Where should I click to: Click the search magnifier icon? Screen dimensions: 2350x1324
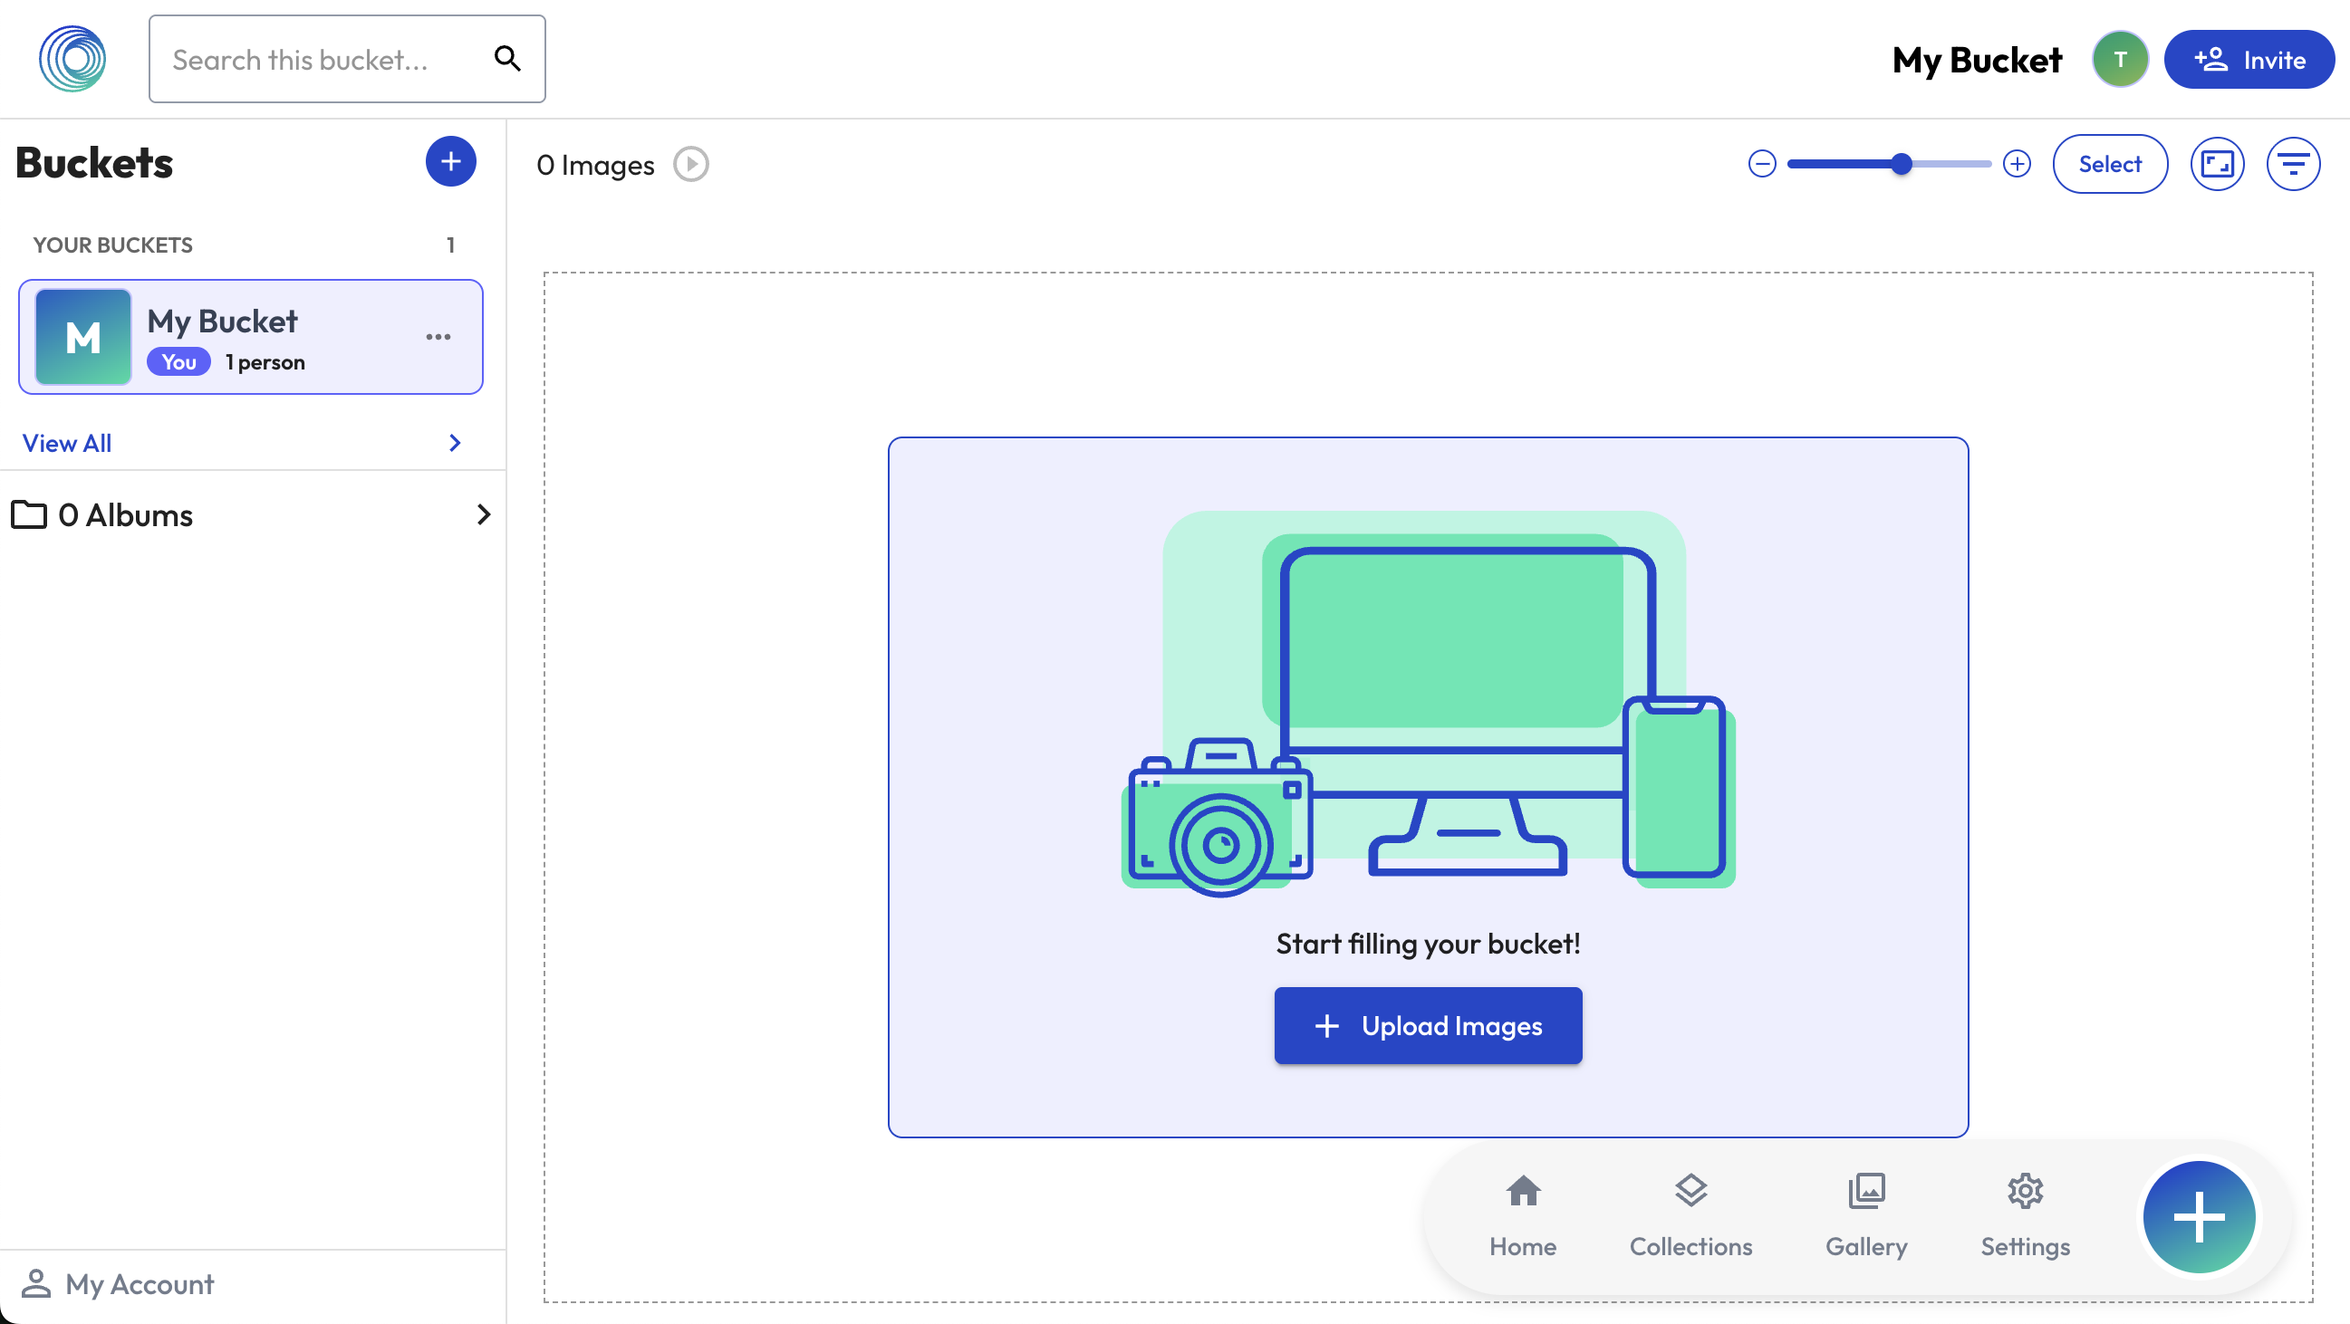(507, 59)
